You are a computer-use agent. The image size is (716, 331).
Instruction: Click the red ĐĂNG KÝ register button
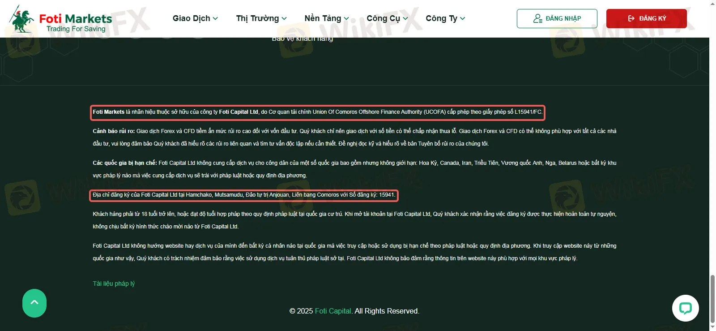point(647,18)
